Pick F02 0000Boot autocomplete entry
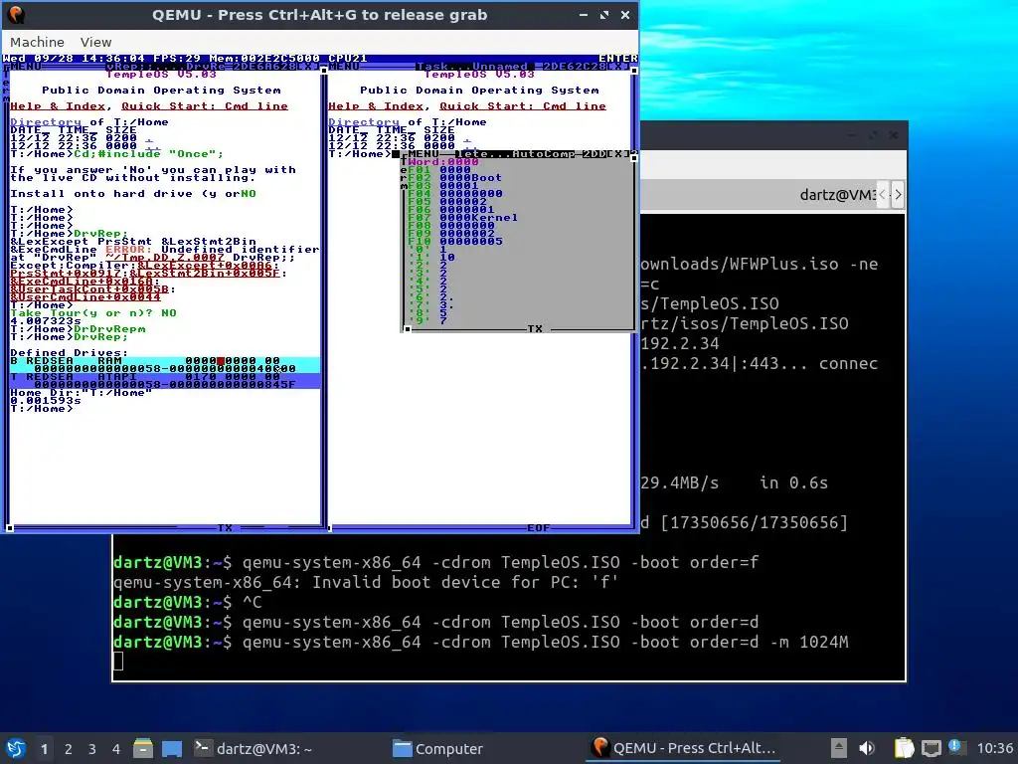The width and height of the screenshot is (1018, 764). [454, 177]
